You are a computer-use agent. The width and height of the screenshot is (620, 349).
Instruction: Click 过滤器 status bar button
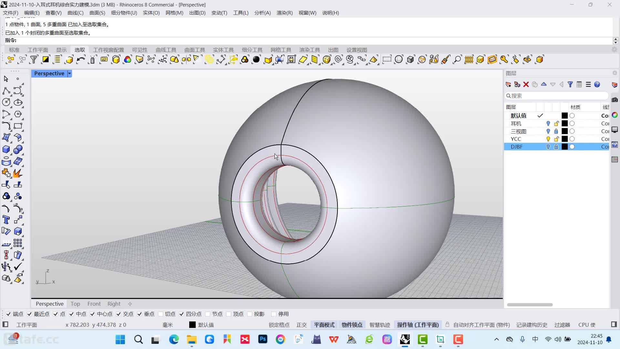point(562,325)
